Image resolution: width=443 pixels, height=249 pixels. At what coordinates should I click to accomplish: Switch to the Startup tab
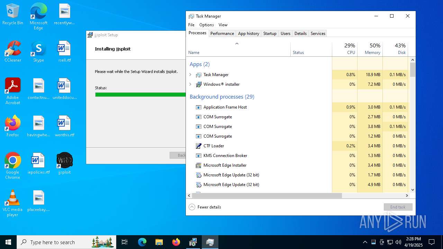click(x=270, y=34)
